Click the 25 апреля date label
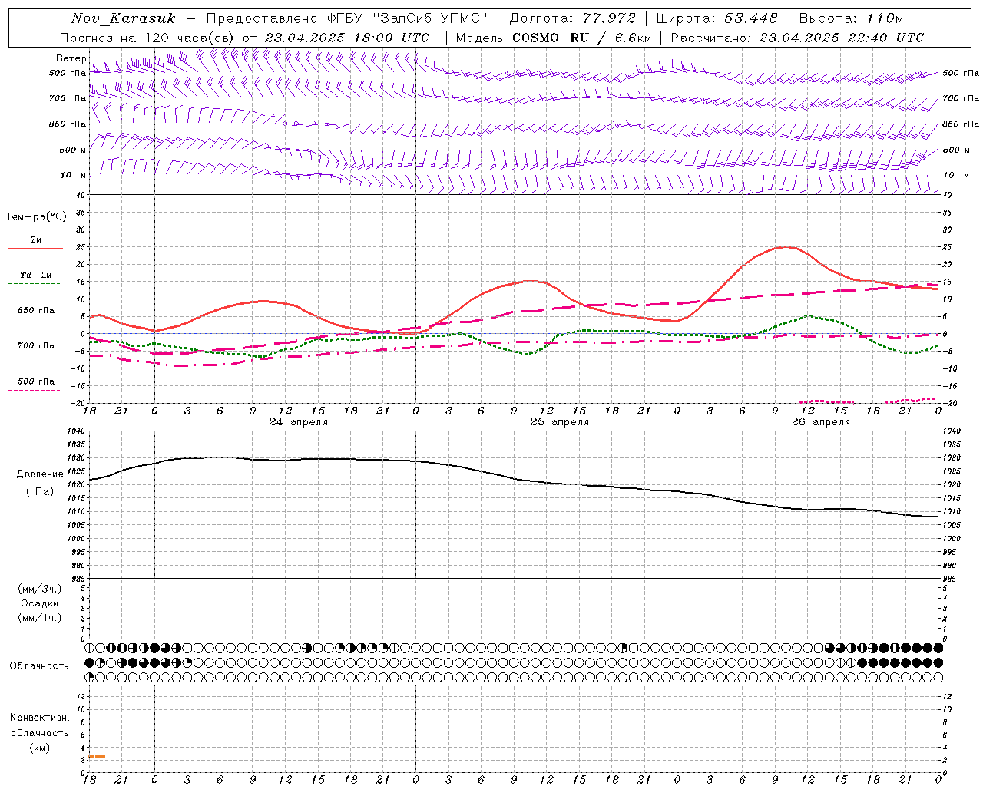Image resolution: width=983 pixels, height=786 pixels. [560, 422]
